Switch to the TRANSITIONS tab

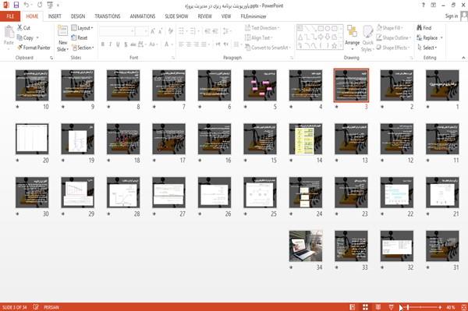click(108, 16)
